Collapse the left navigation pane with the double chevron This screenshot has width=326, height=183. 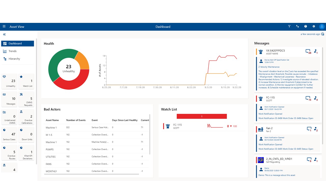click(4, 34)
